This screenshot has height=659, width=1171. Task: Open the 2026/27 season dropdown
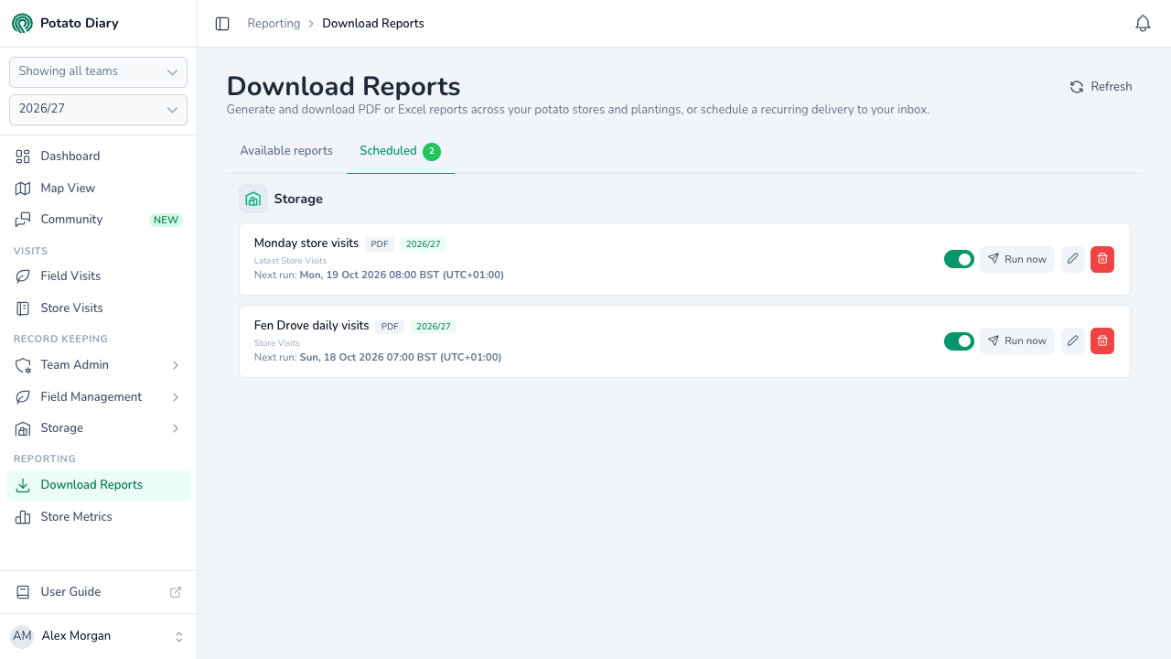tap(98, 110)
